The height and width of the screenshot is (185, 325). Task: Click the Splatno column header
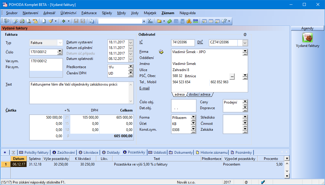[35, 159]
